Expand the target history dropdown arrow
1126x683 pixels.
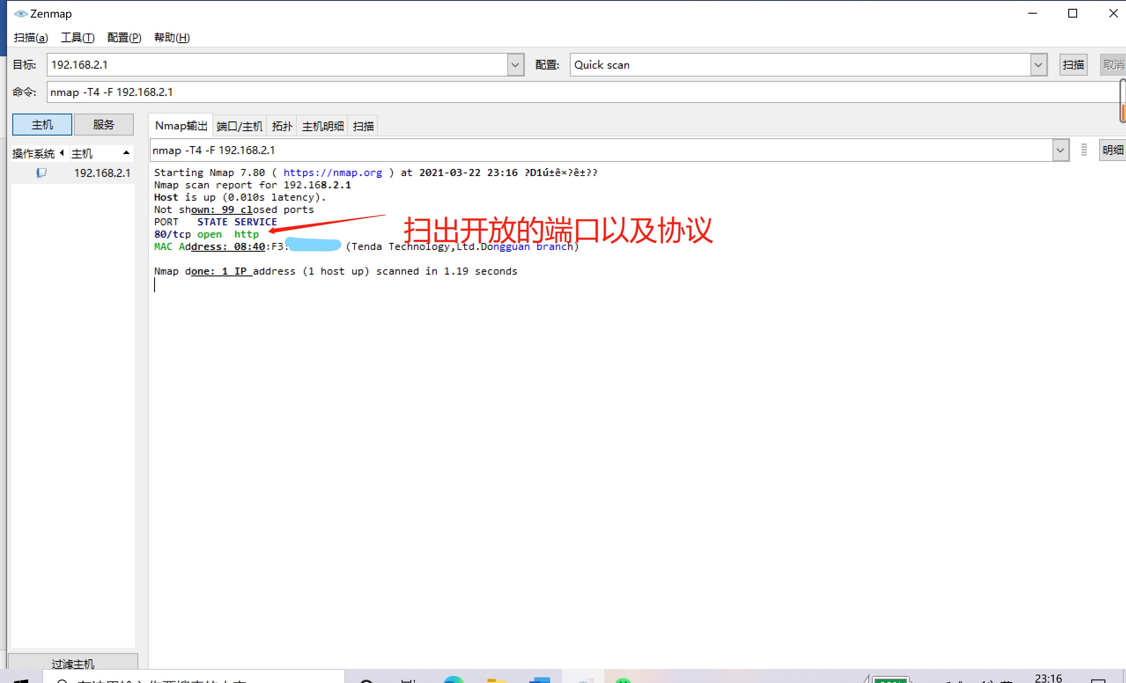[x=515, y=65]
